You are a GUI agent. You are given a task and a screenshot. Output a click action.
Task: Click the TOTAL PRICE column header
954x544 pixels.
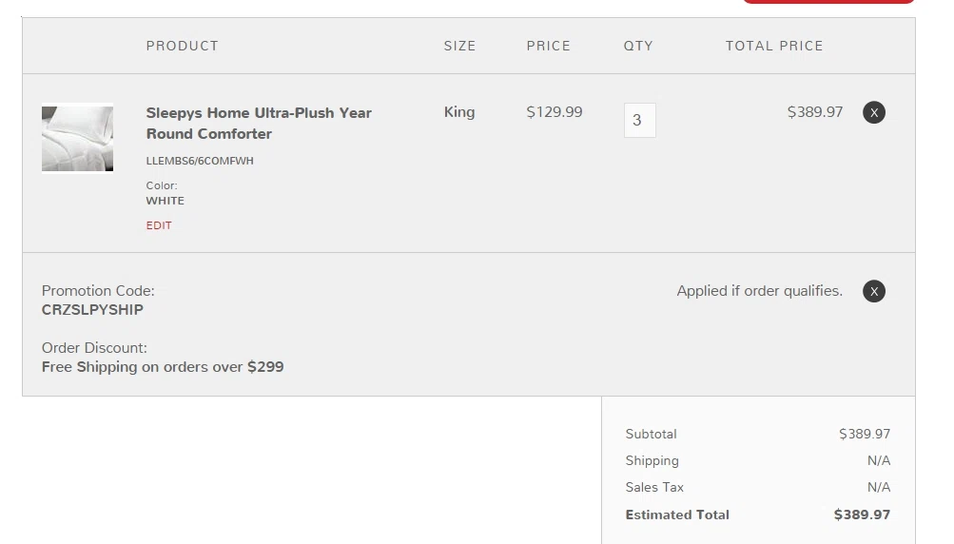[774, 46]
